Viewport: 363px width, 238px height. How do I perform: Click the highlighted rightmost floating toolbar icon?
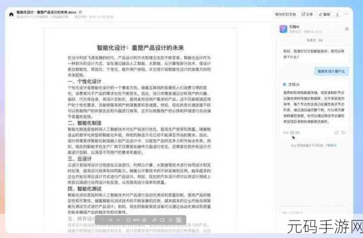[178, 220]
